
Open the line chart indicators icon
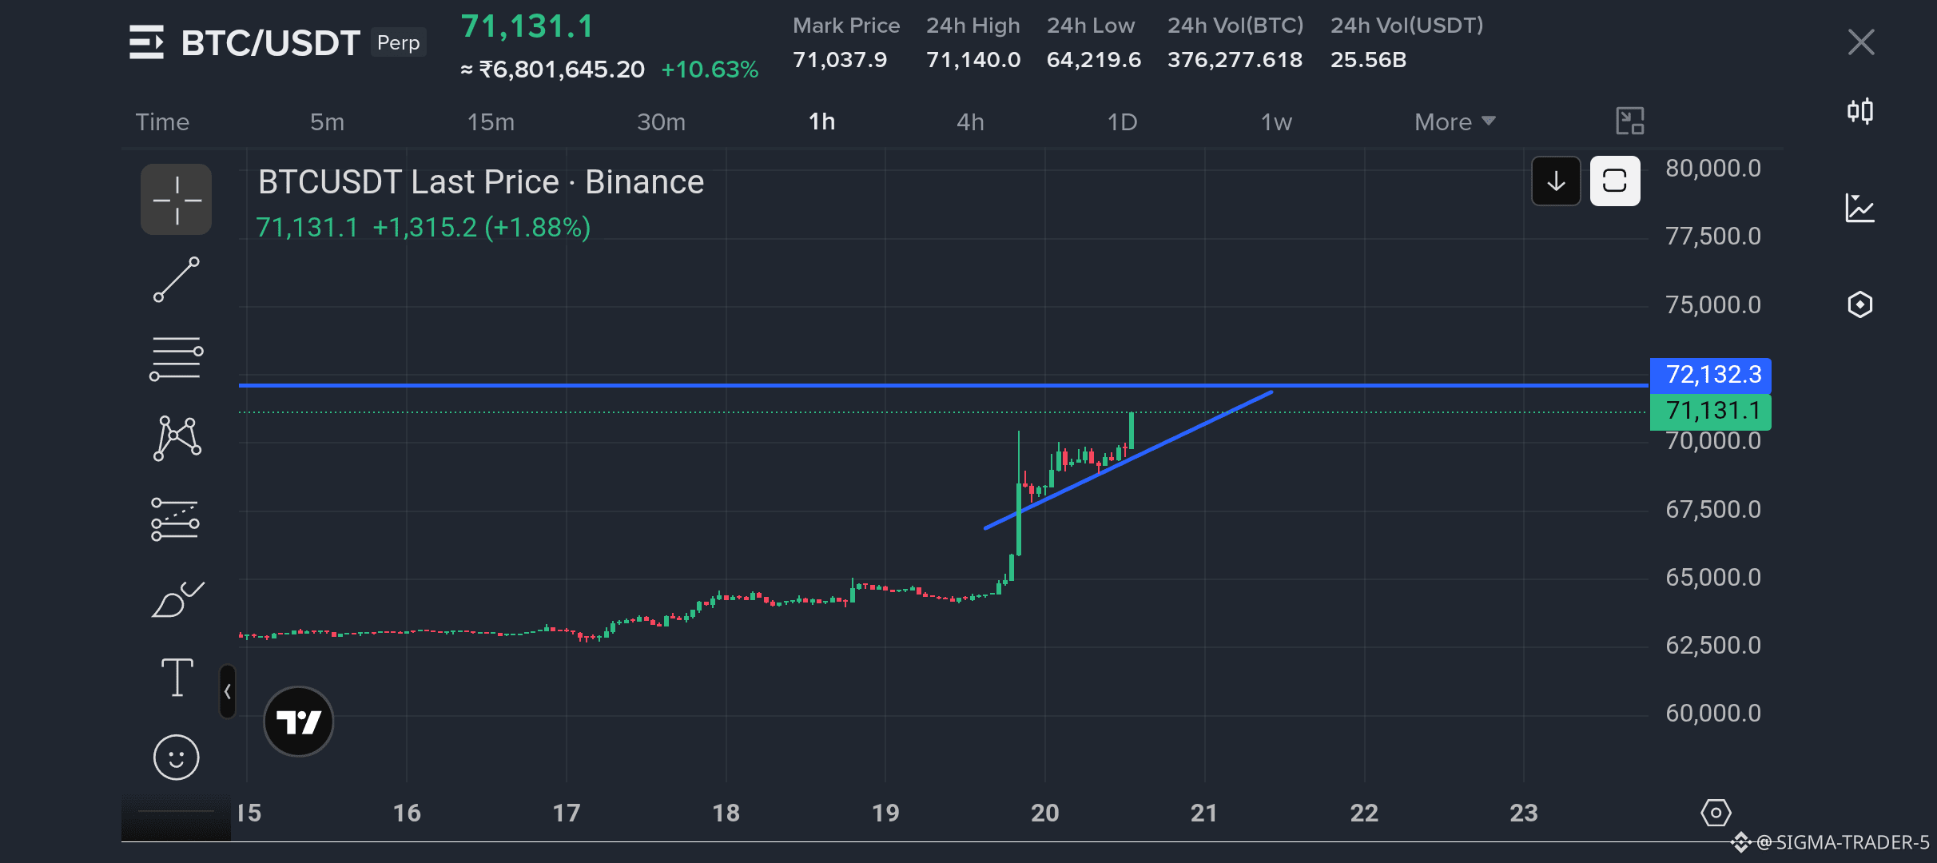1860,208
